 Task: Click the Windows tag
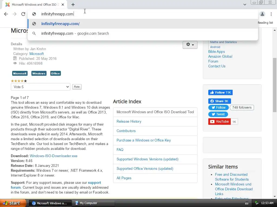click(x=39, y=73)
